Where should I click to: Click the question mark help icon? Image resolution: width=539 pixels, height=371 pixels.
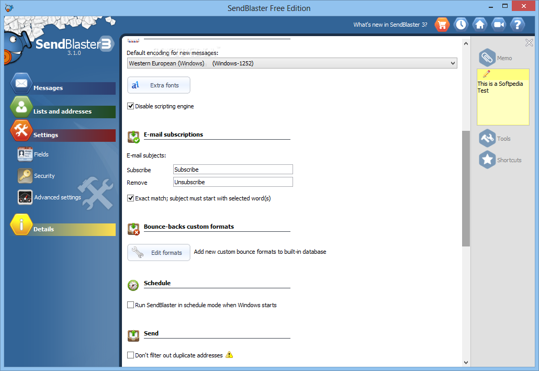518,25
